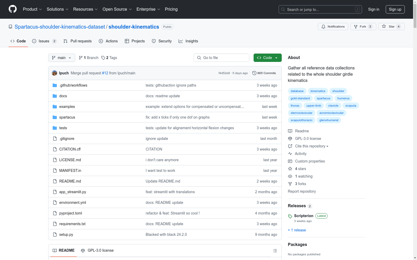
Task: Click the book icon beside Readme in About
Action: (290, 131)
